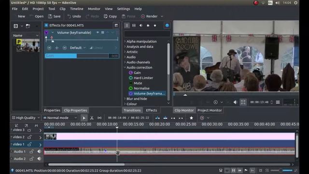Click the Undo button
The width and height of the screenshot is (309, 174).
74,16
